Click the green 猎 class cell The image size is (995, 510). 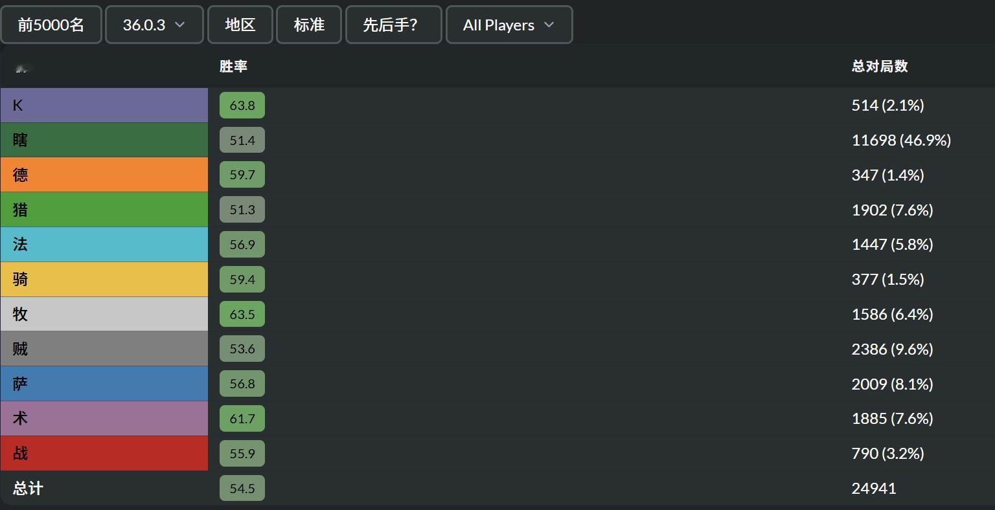click(x=104, y=210)
